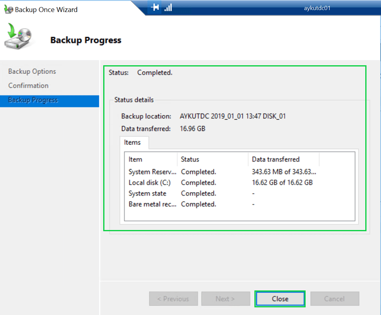Select the Items tab

pos(132,143)
